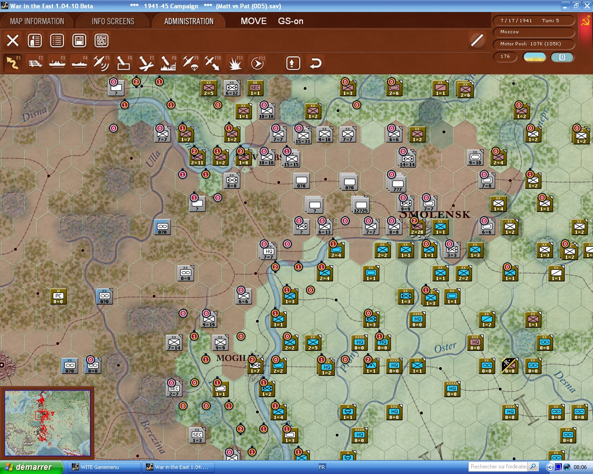
Task: Open the lined list report icon
Action: click(57, 40)
